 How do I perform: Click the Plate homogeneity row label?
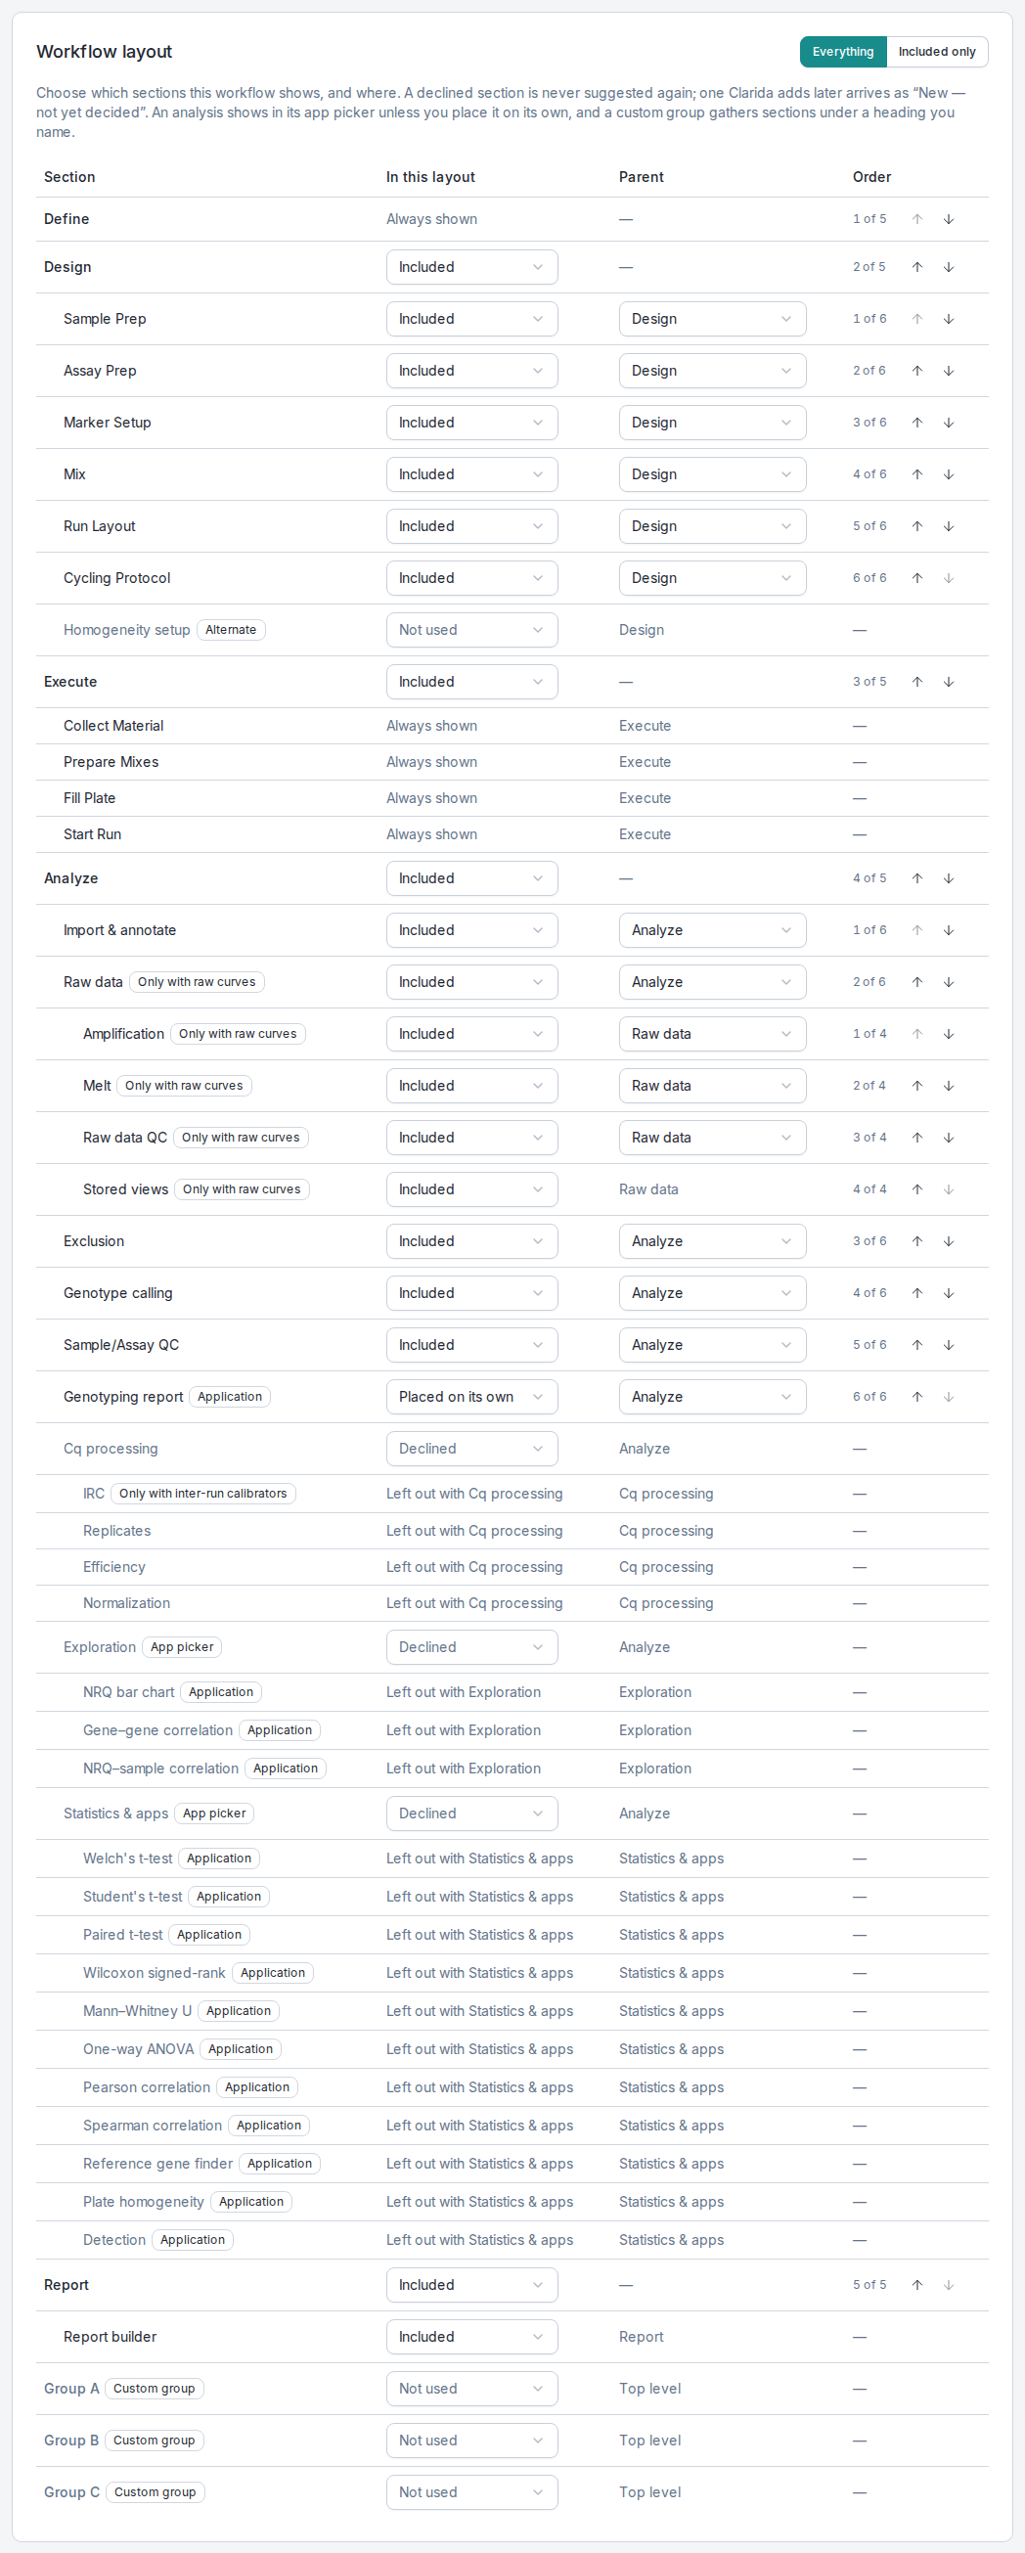coord(143,2202)
